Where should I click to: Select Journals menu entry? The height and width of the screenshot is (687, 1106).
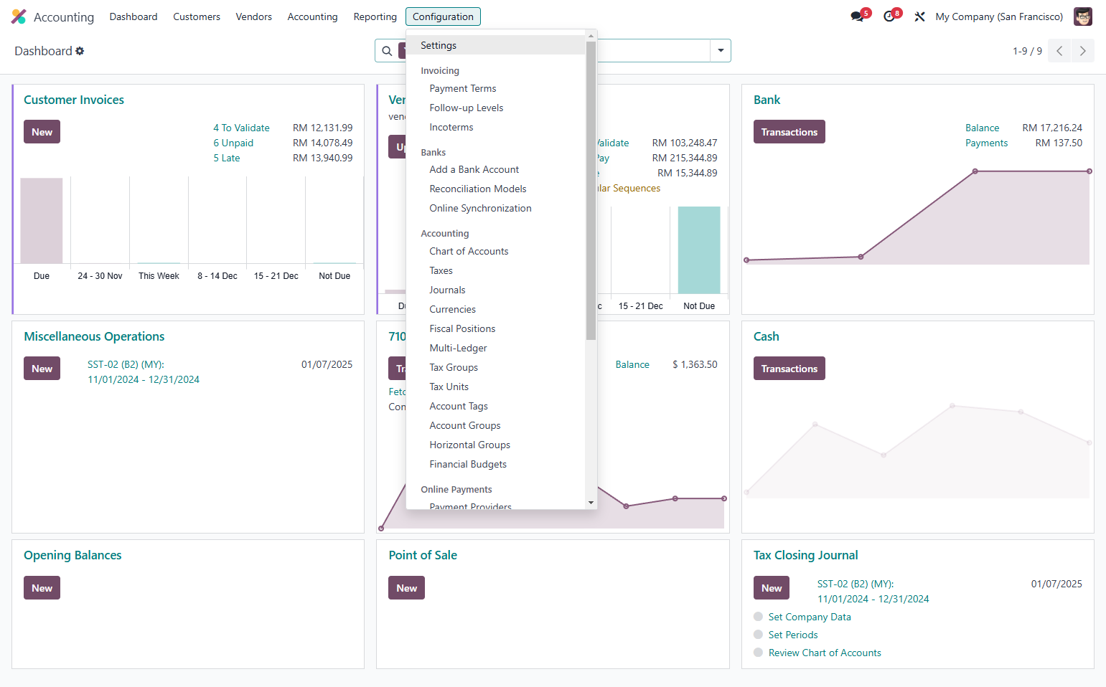496,290
